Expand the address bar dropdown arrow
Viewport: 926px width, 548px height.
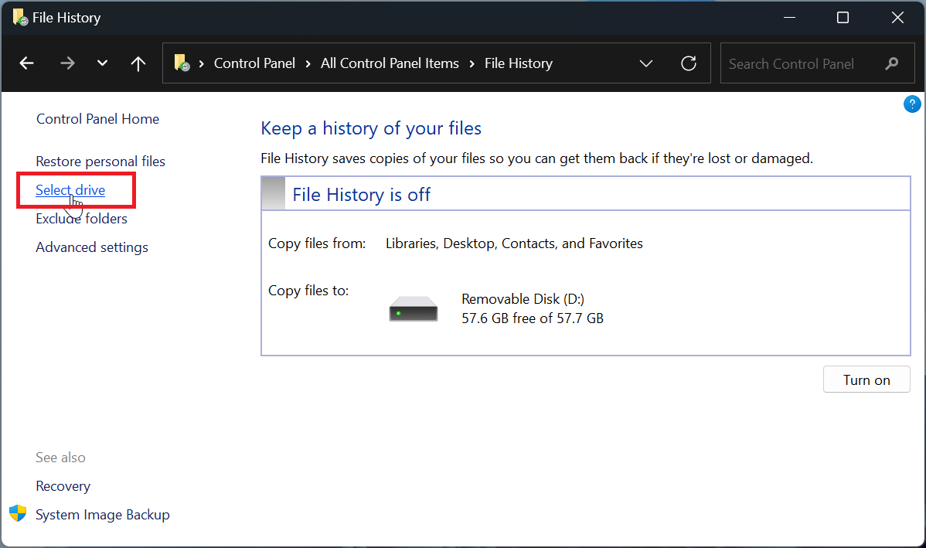pyautogui.click(x=646, y=63)
